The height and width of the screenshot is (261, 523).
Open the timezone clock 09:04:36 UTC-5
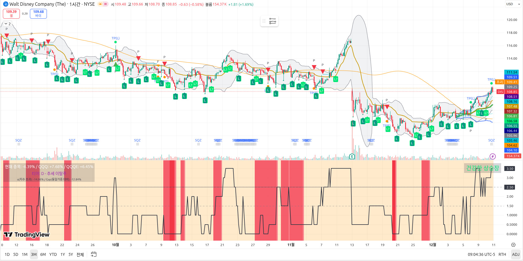coord(481,254)
